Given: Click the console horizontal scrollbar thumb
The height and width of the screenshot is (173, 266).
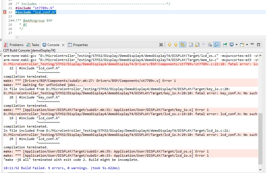Looking at the screenshot, I should 26,172.
